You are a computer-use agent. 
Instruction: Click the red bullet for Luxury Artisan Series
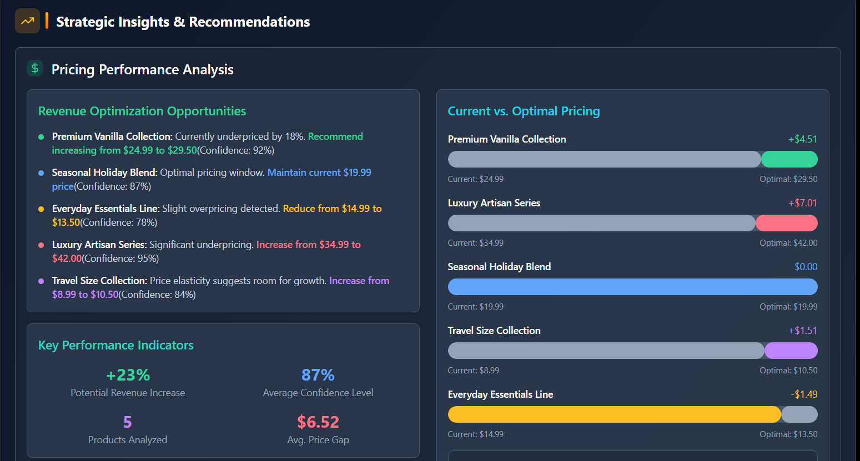[41, 245]
